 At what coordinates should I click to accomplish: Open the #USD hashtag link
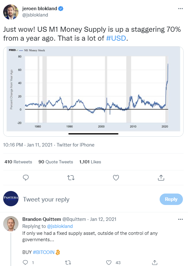coord(116,38)
